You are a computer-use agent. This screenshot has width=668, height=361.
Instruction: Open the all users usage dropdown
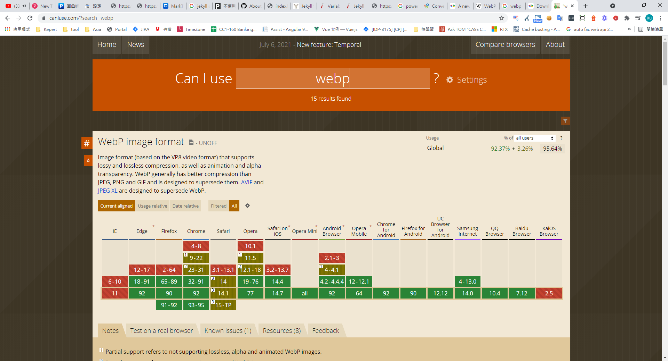point(534,138)
